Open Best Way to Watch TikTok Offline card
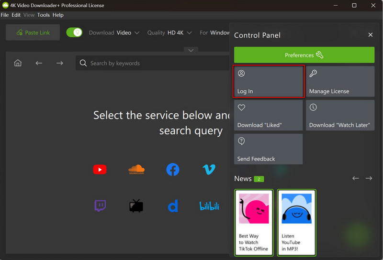The width and height of the screenshot is (383, 260). tap(254, 223)
